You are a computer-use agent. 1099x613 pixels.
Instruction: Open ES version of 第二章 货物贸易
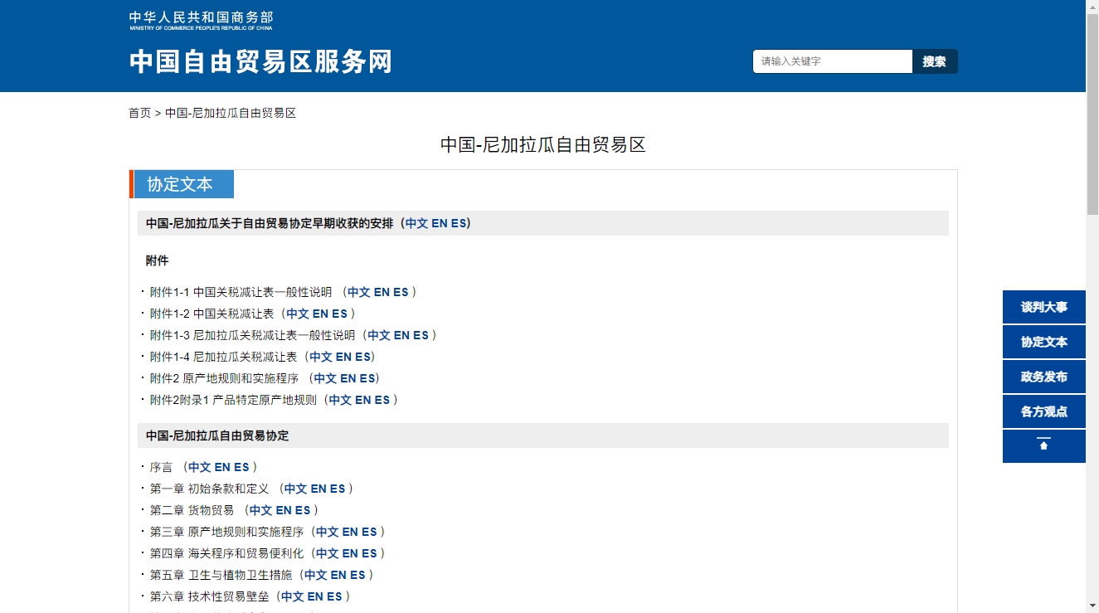303,510
